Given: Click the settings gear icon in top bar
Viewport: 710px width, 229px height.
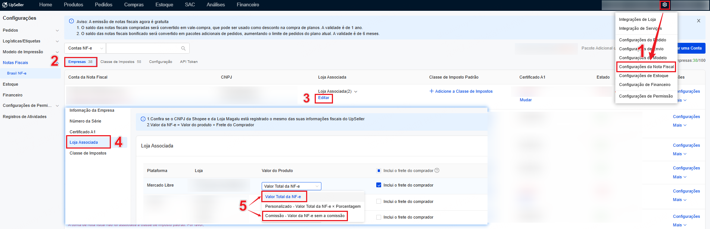Looking at the screenshot, I should pos(664,5).
